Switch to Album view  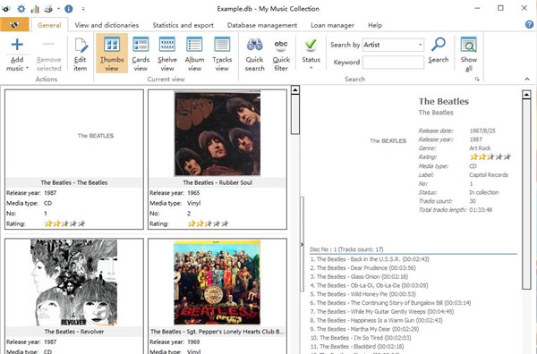tap(194, 55)
